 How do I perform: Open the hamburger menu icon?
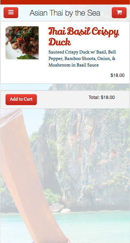pos(11,13)
